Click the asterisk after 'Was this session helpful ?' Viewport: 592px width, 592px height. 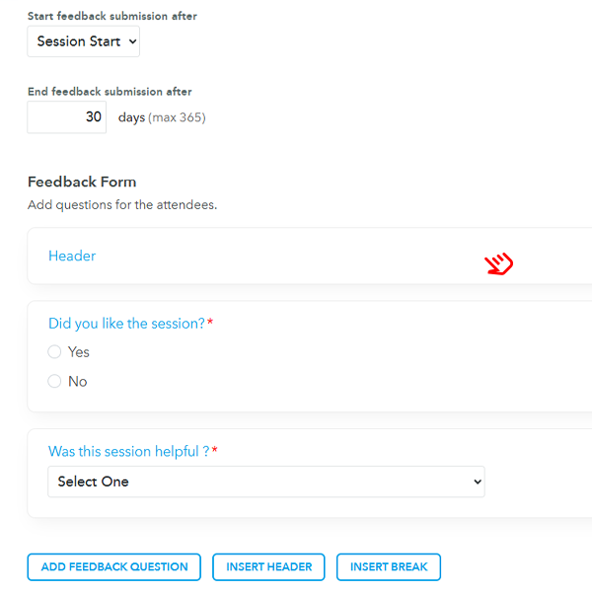tap(215, 451)
